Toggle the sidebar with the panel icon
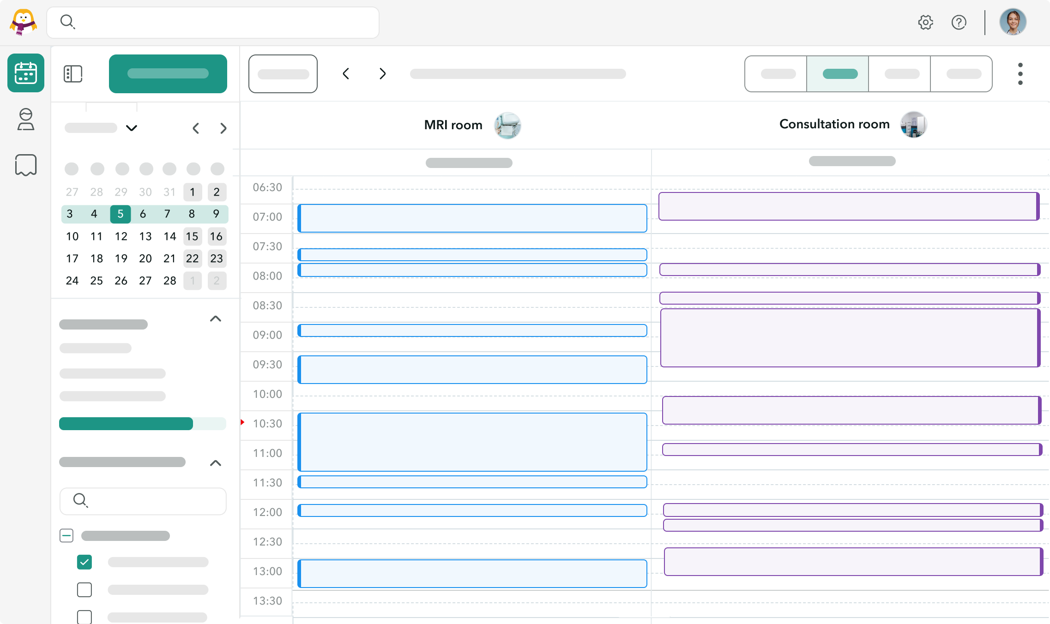The image size is (1050, 624). (73, 73)
